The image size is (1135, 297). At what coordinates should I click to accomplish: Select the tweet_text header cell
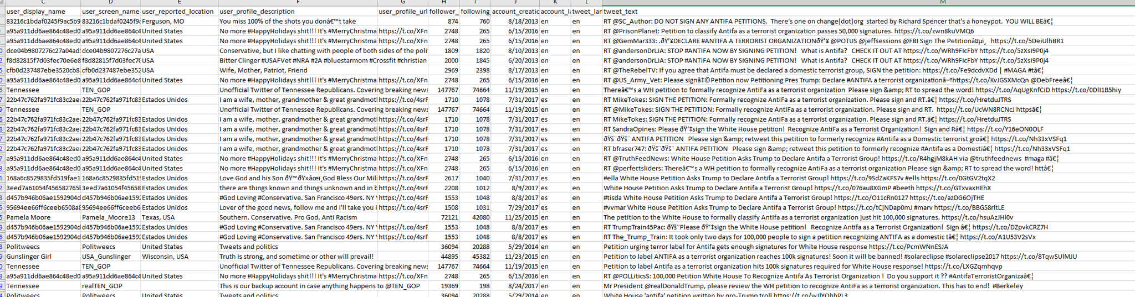coord(868,12)
